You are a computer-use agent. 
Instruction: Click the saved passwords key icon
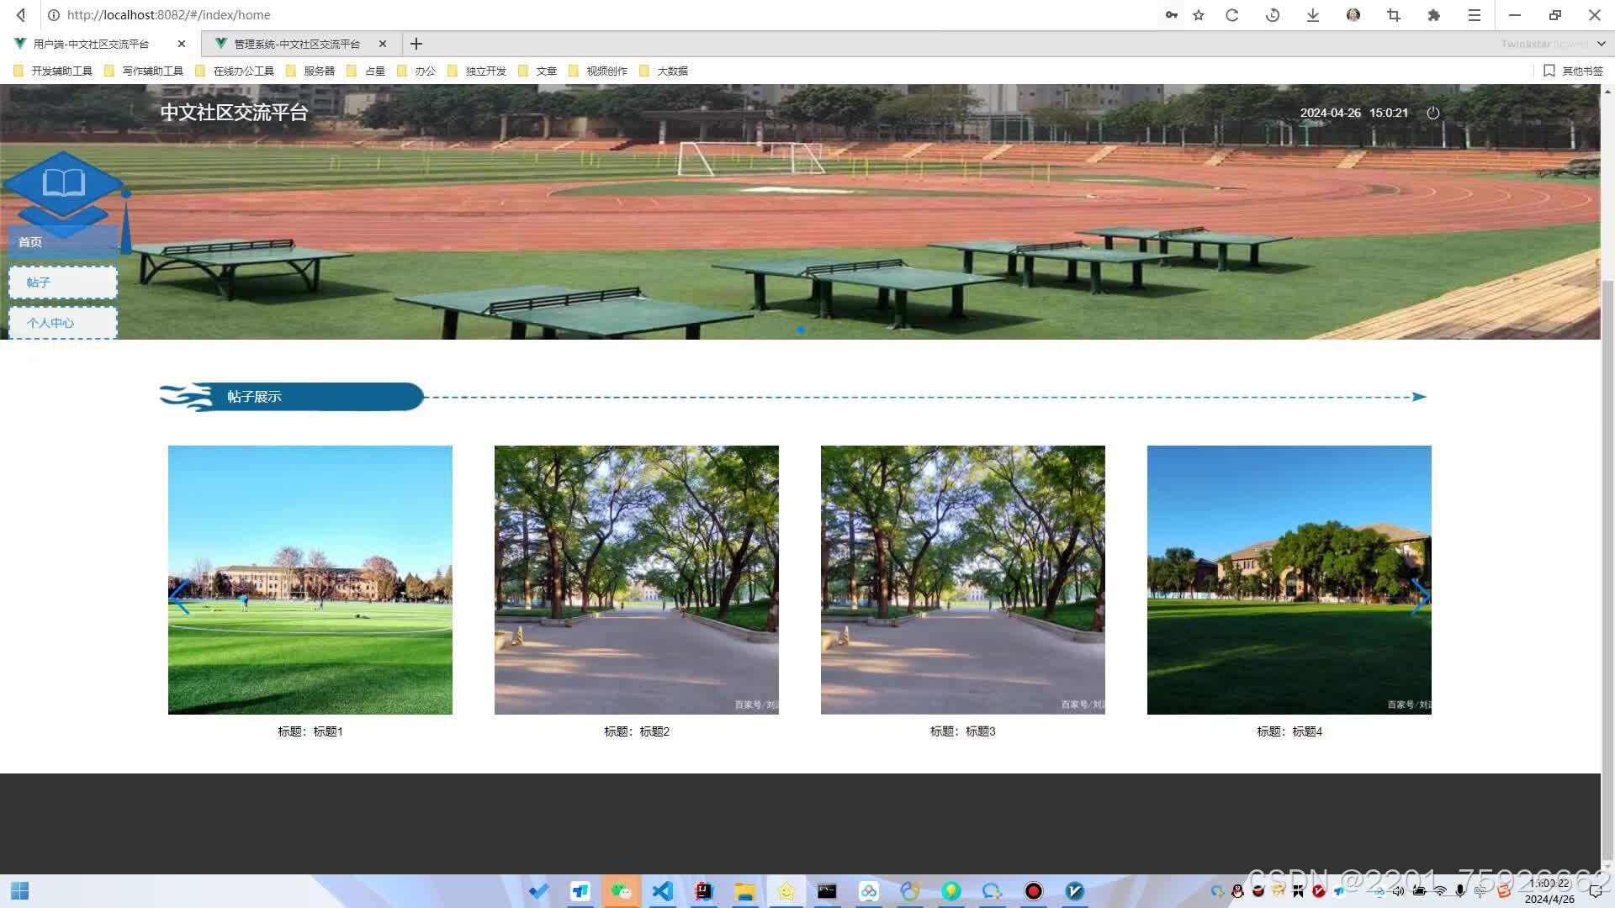pos(1171,15)
